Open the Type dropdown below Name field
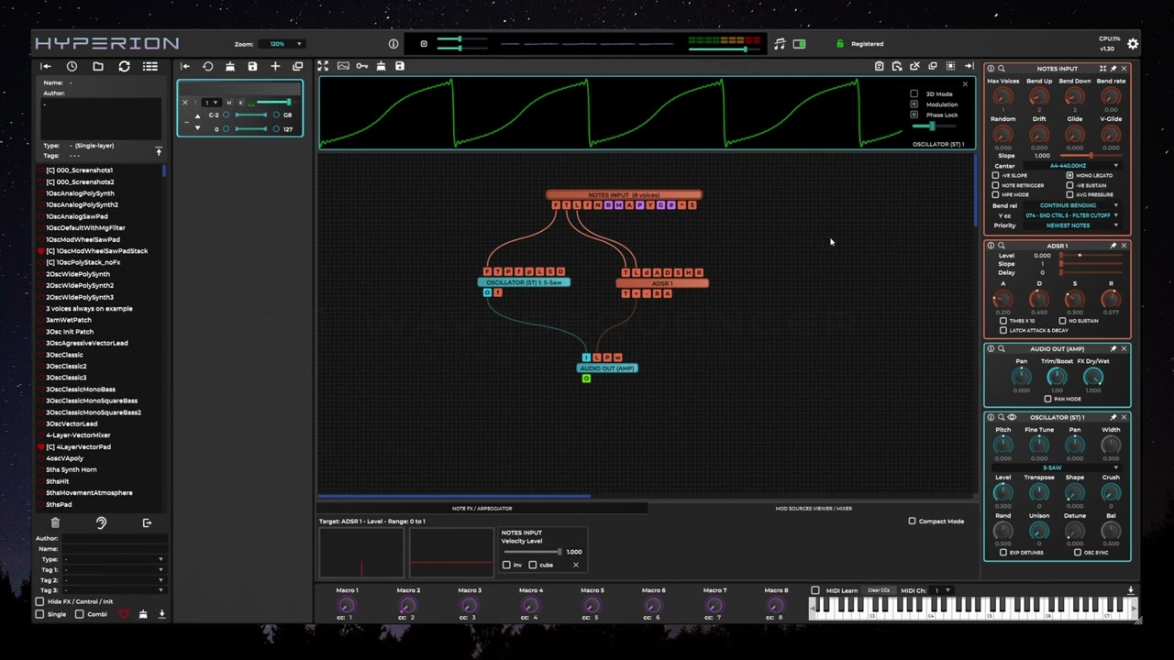The width and height of the screenshot is (1174, 660). (114, 559)
